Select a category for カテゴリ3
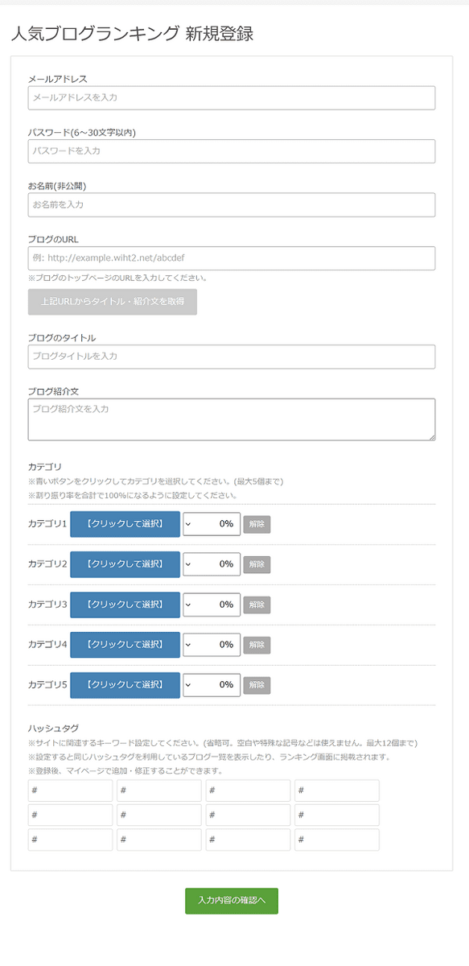Screen dimensions: 469x966 coord(125,605)
